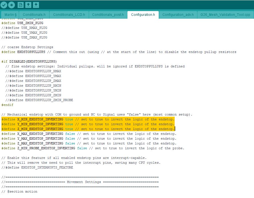Click the Upload arrow icon
Screen dimensions: 254x198
coord(11,5)
